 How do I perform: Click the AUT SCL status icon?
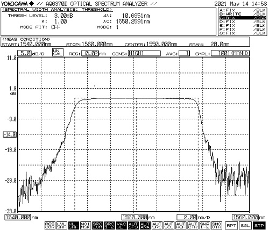pyautogui.click(x=169, y=225)
